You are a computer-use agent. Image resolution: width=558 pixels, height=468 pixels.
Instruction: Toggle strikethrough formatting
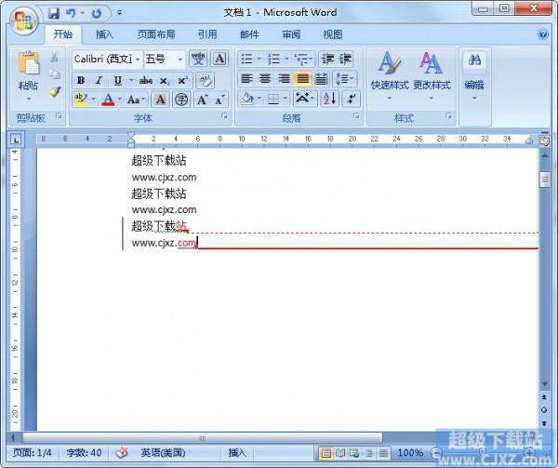pos(146,80)
